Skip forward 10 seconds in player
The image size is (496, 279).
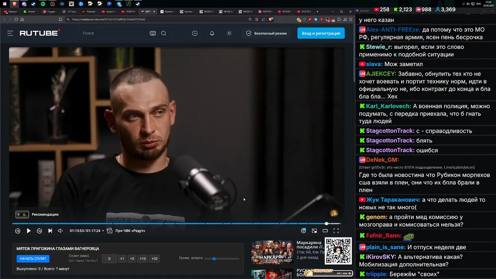tap(40, 231)
